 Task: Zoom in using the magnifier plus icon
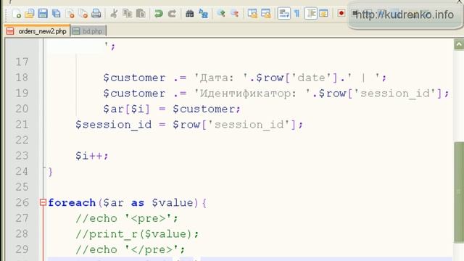coord(221,14)
